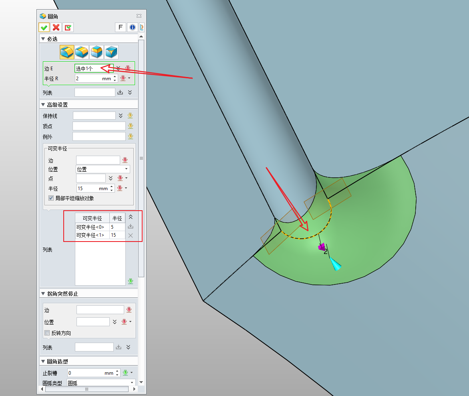Click the 边 E selection field
The height and width of the screenshot is (396, 469).
point(94,69)
